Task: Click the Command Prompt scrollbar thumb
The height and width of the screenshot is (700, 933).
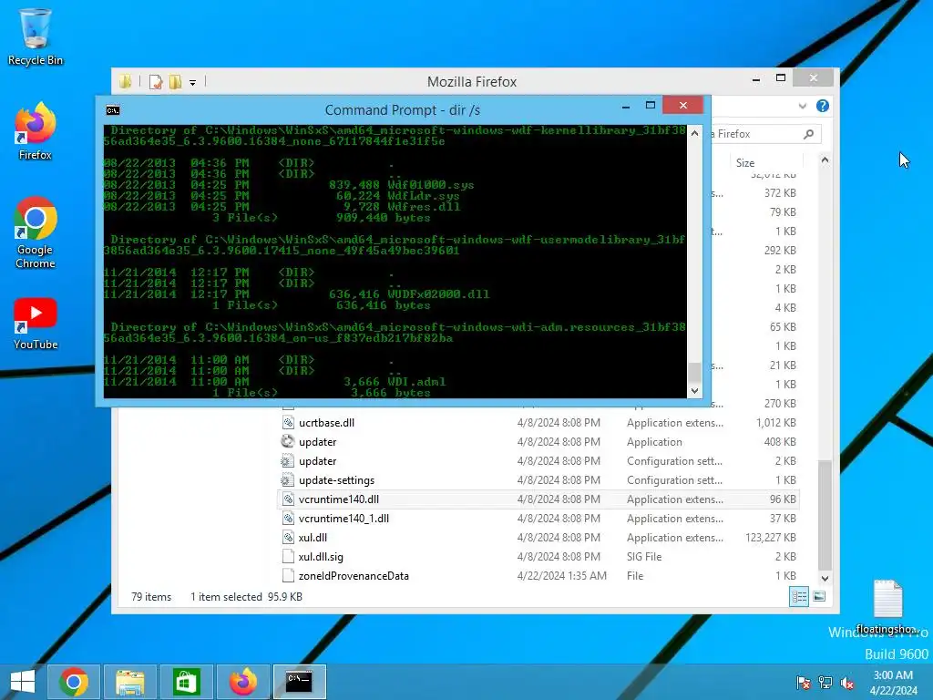Action: click(693, 372)
